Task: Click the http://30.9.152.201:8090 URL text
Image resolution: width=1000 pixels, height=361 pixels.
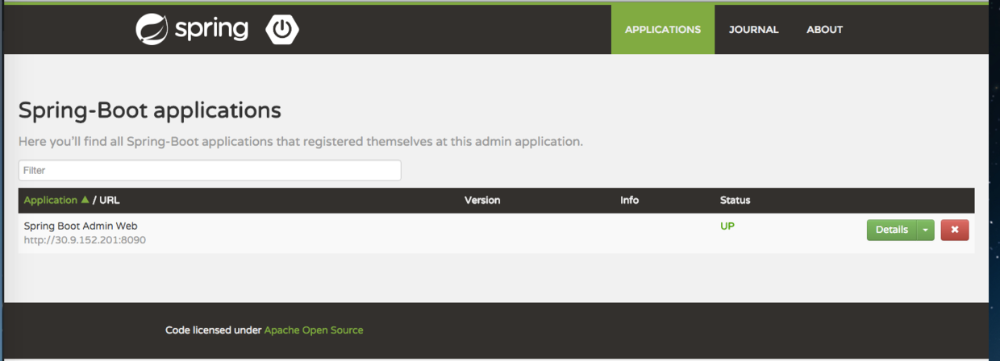Action: (85, 240)
